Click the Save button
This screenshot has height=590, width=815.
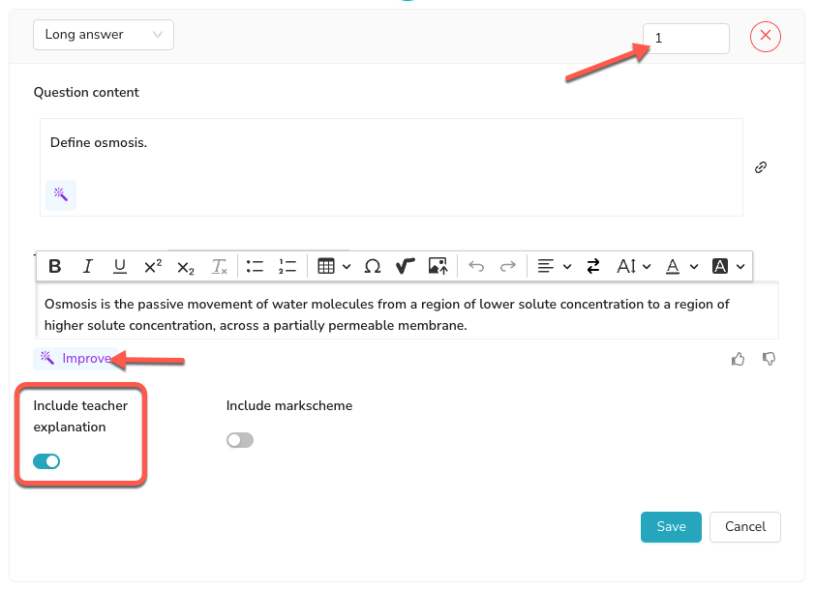pyautogui.click(x=671, y=527)
